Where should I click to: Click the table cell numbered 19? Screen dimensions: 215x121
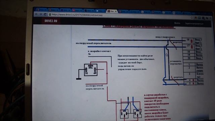coord(189,55)
